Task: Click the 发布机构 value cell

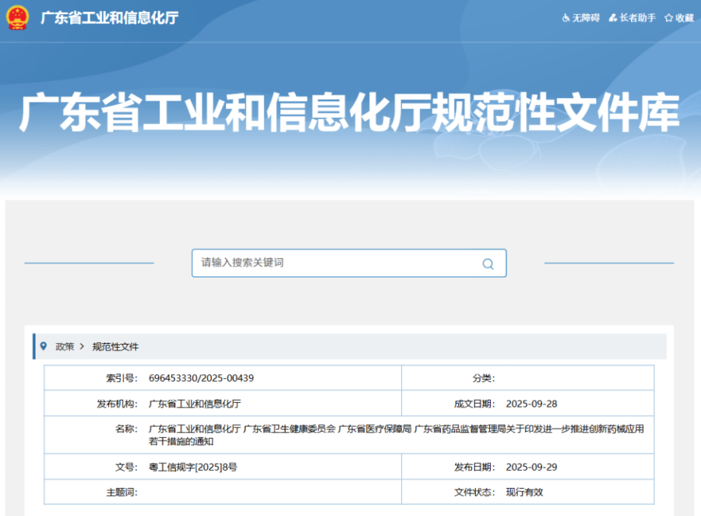Action: tap(195, 404)
